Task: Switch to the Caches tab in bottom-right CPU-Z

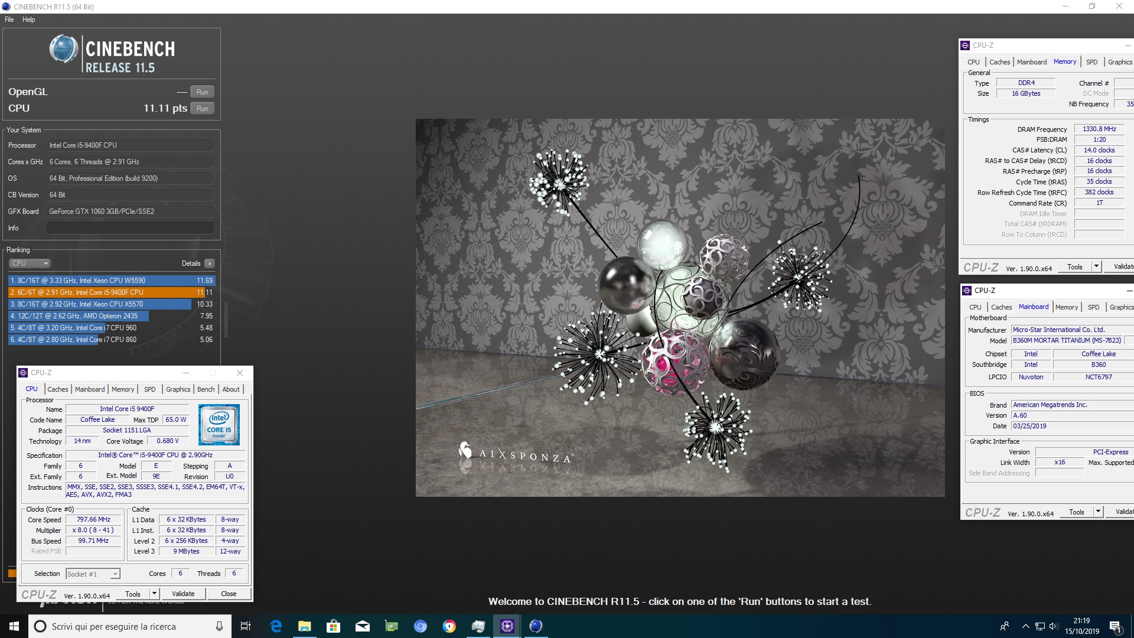Action: [1002, 307]
